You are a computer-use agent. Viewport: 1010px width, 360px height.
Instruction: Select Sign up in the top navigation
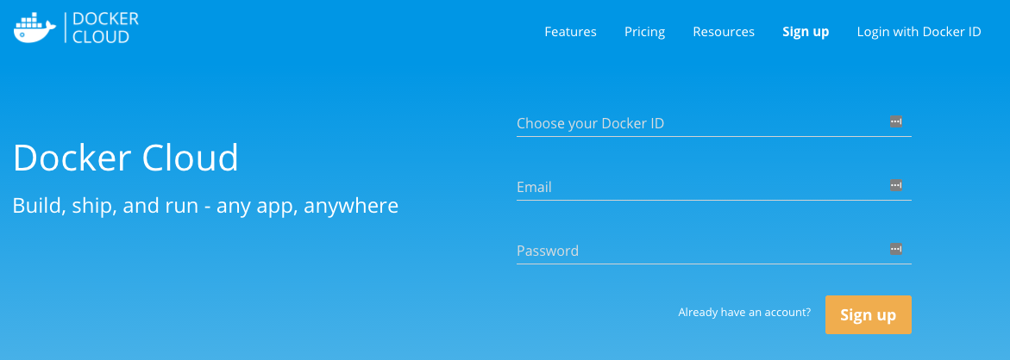pos(806,32)
